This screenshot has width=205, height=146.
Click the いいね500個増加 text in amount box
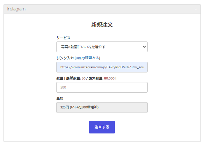84,107
